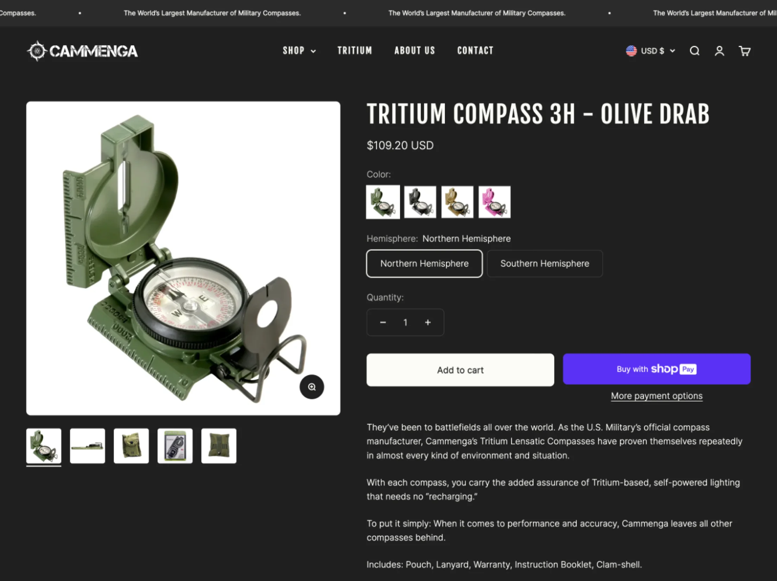Screen dimensions: 777x581
Task: Open the Tritium menu item
Action: click(x=355, y=51)
